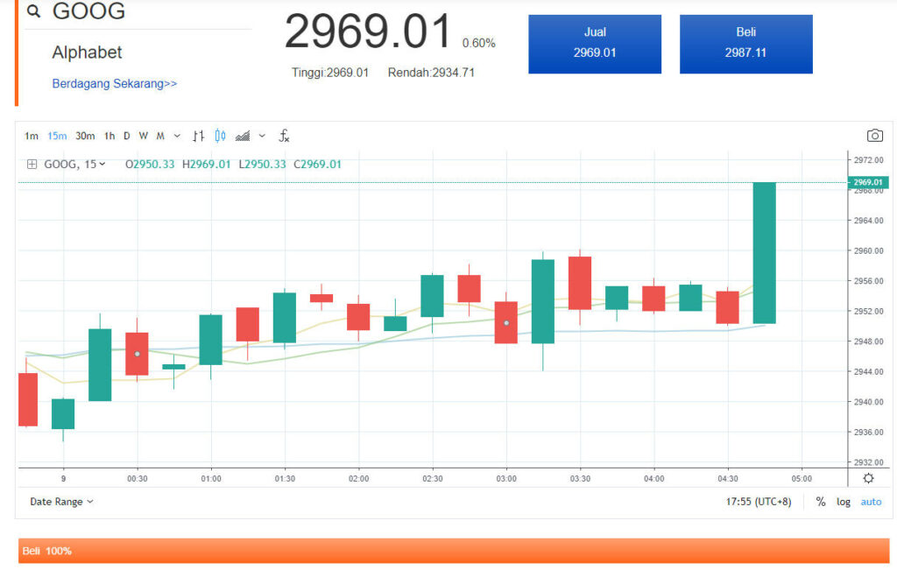
Task: Open the Date Range dropdown
Action: [61, 502]
